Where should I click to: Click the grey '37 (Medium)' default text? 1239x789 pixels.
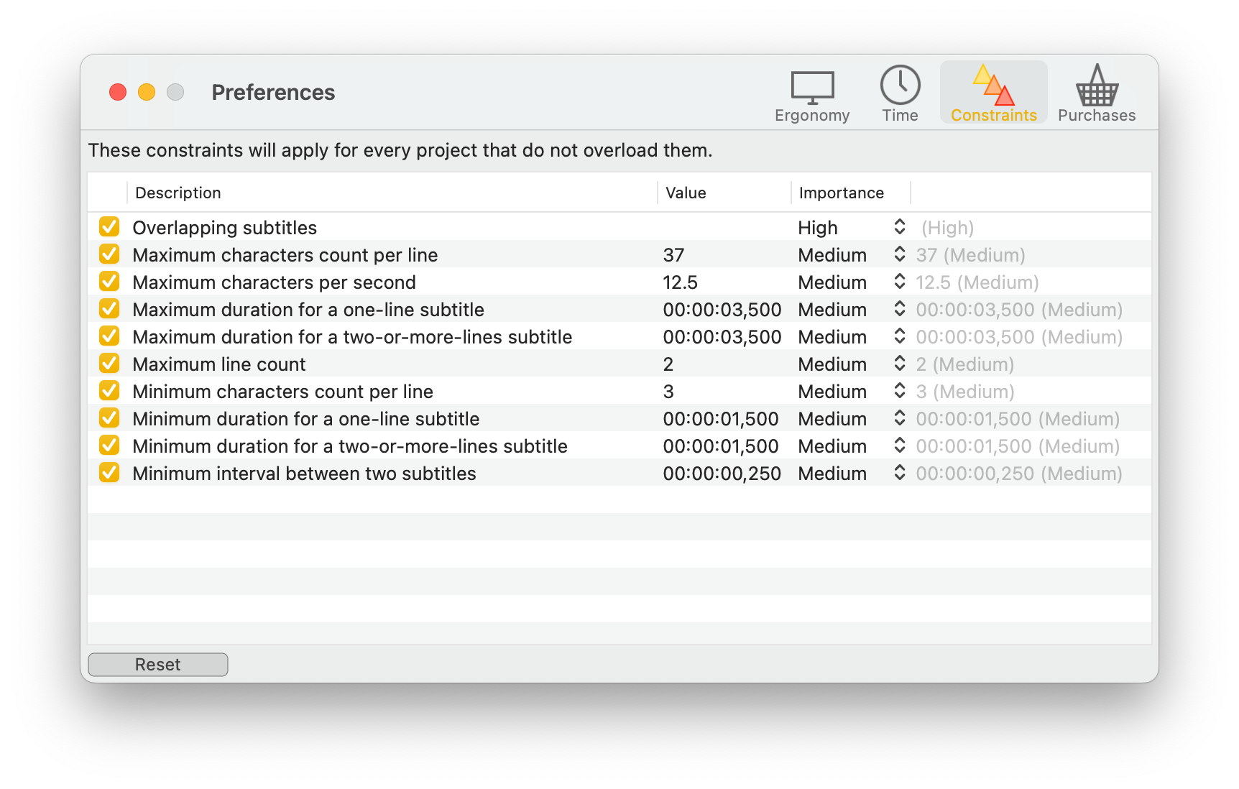tap(970, 255)
